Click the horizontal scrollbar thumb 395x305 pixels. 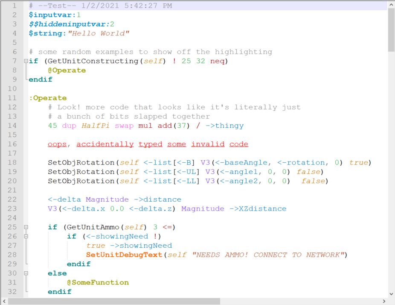(114, 301)
